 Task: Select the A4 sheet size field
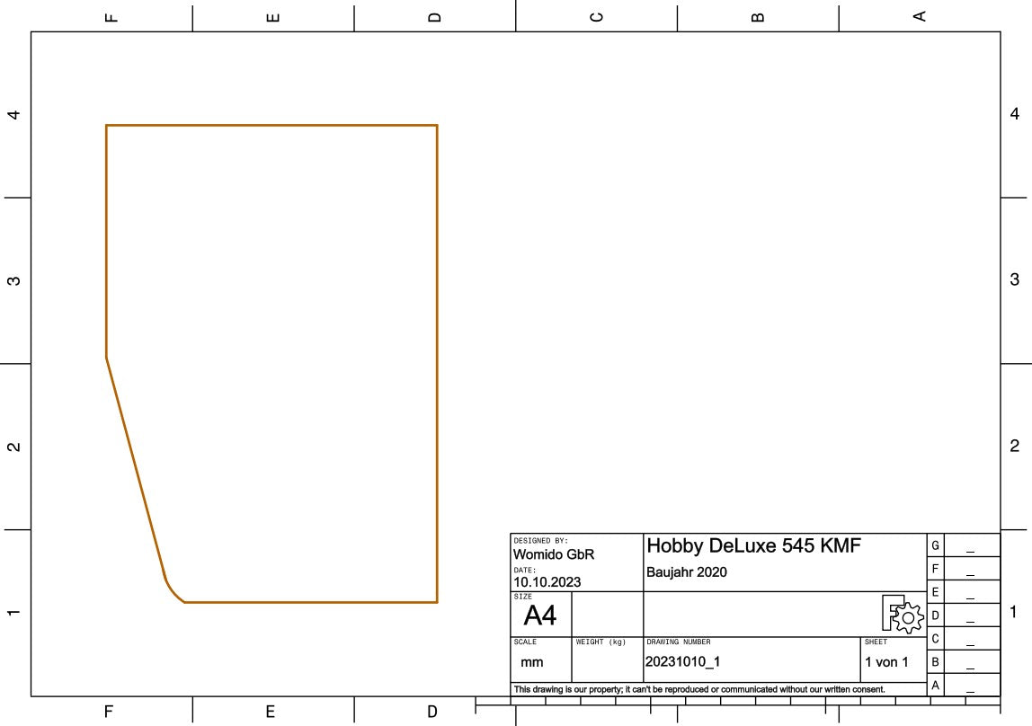coord(539,615)
